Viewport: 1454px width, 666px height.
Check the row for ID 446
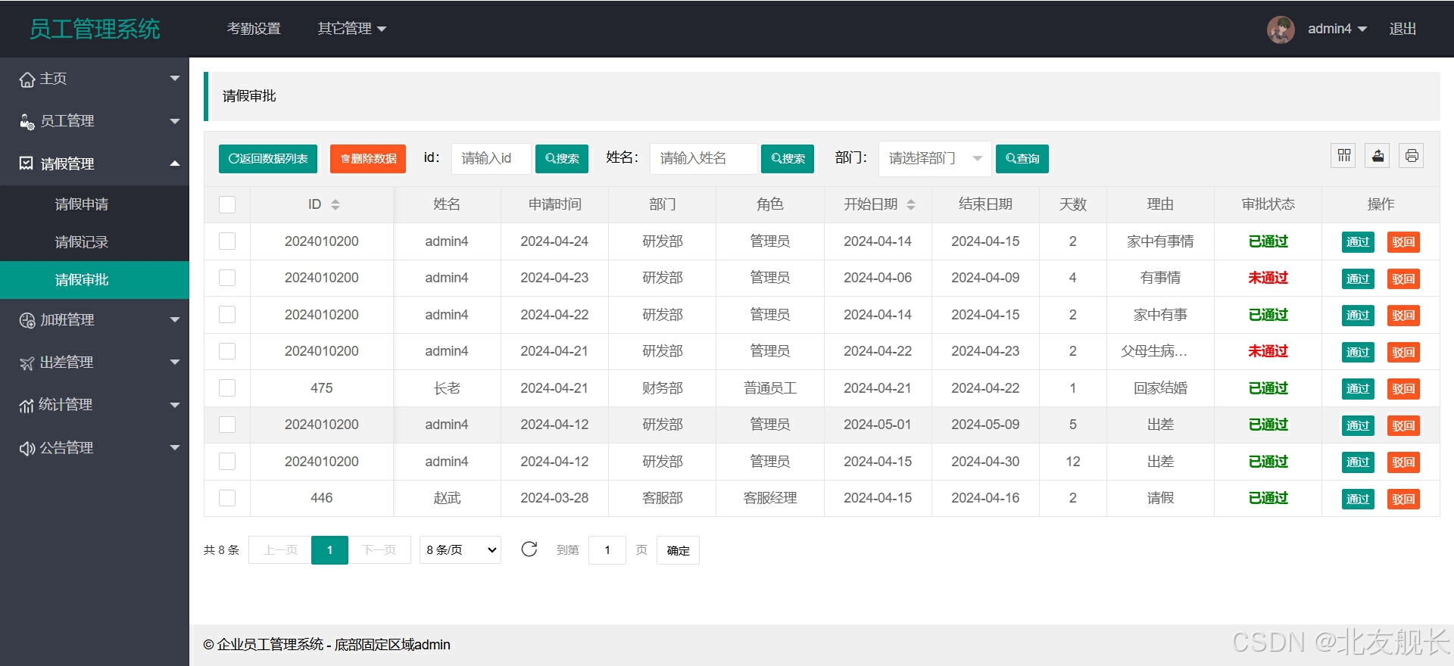pyautogui.click(x=227, y=498)
